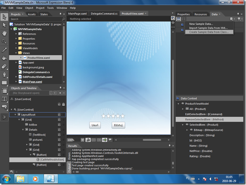Select the Pan hand tool
246x185 pixels.
tap(4, 33)
